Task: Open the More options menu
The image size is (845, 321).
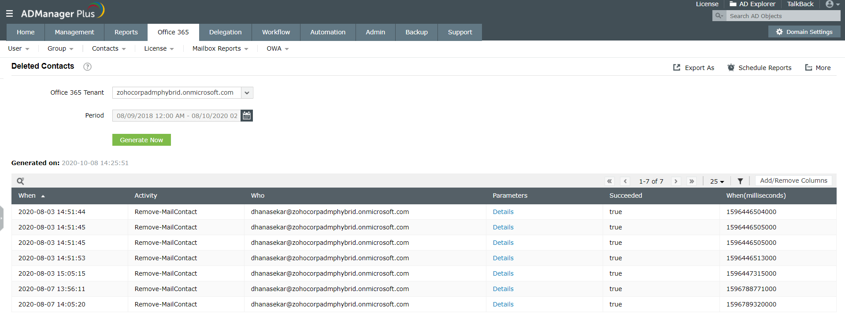Action: [818, 68]
